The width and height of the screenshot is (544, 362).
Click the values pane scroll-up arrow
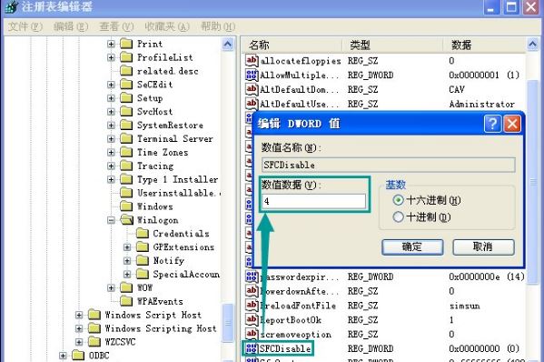[x=532, y=45]
